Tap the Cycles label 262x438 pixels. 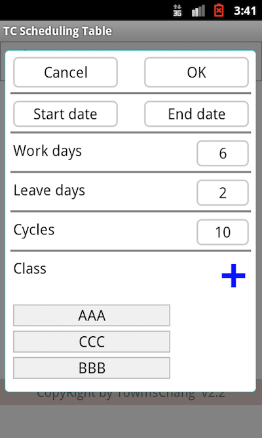tap(33, 230)
